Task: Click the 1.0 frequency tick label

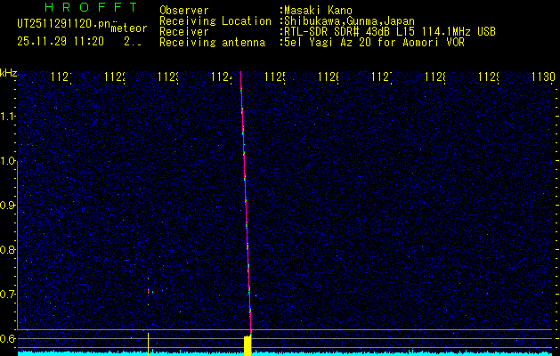Action: [x=8, y=161]
